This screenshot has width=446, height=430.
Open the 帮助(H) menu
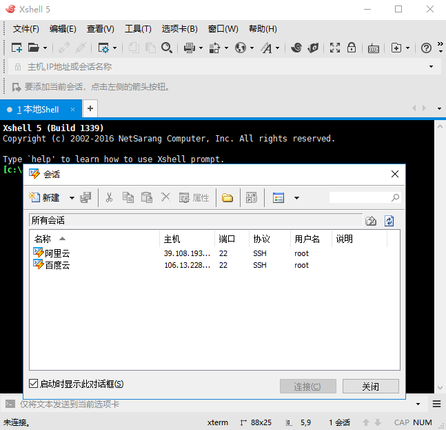pyautogui.click(x=263, y=29)
